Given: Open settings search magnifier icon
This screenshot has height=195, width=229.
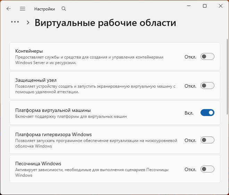Looking at the screenshot, I should point(64,9).
